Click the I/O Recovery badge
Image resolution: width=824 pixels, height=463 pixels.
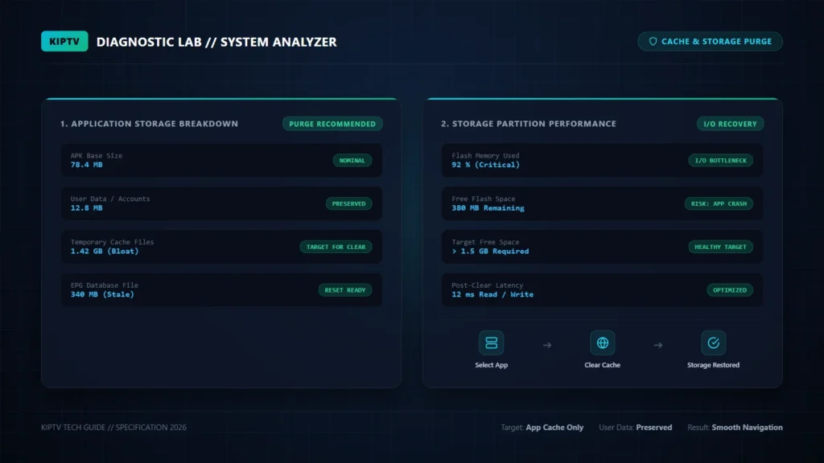(x=730, y=124)
